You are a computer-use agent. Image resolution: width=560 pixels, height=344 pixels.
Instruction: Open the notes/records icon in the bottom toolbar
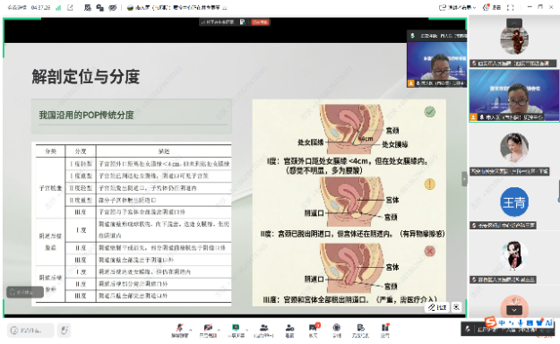click(x=360, y=330)
